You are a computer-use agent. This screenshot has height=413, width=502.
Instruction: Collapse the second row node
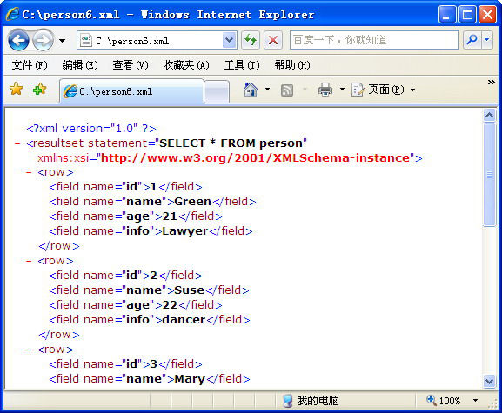point(29,261)
